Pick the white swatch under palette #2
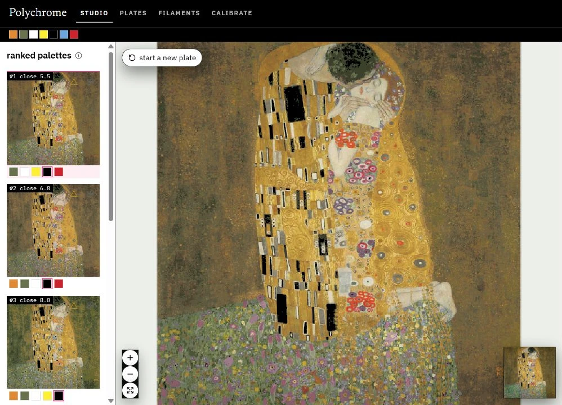This screenshot has height=405, width=562. pos(36,283)
